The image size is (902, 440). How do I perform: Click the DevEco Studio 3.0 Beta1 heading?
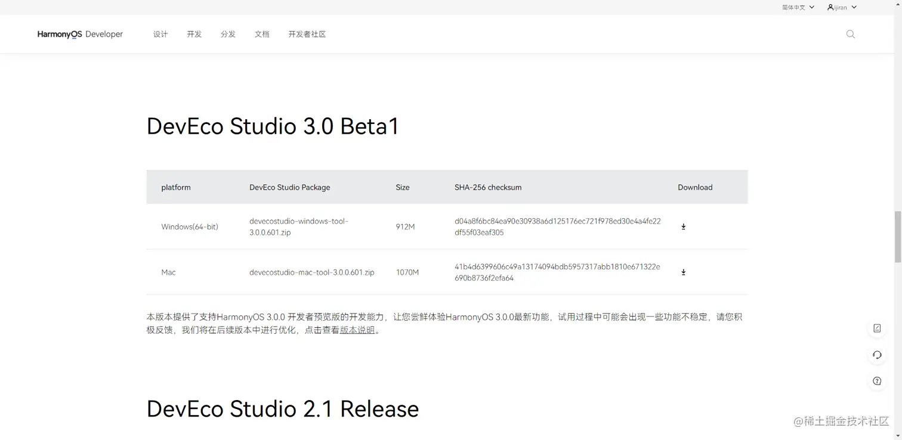click(x=273, y=126)
